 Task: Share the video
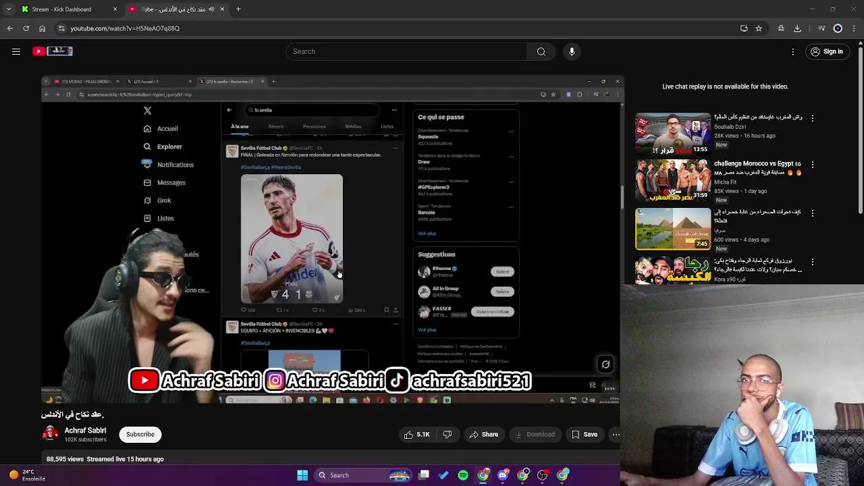(484, 435)
